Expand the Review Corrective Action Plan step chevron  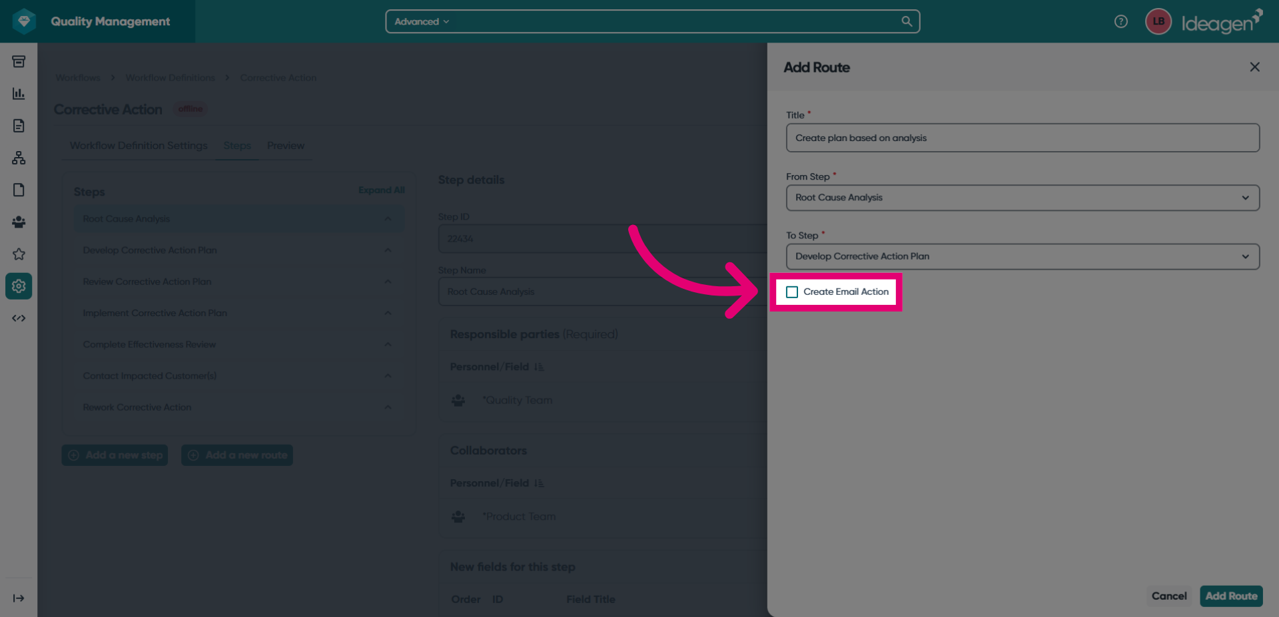[x=388, y=282]
